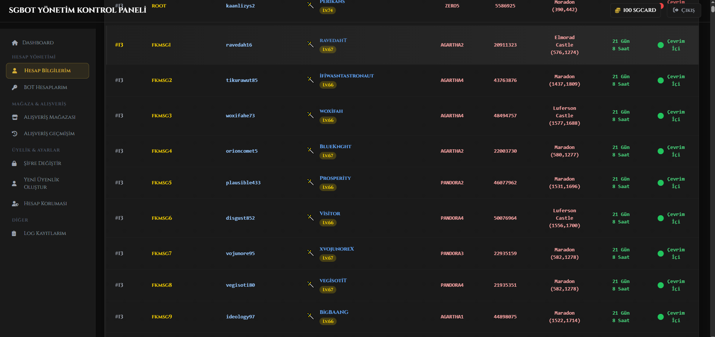This screenshot has width=715, height=337.
Task: Click the store icon for Alışveriş Mağazası
Action: point(15,117)
